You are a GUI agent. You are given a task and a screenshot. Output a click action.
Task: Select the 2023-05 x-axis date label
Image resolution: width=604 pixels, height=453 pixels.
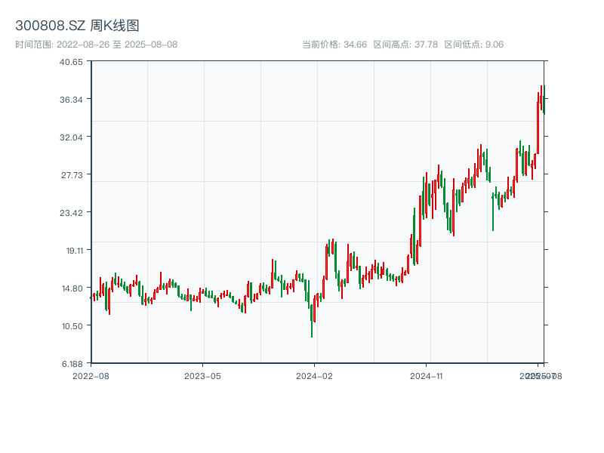(x=202, y=375)
